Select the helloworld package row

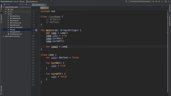tap(17, 25)
